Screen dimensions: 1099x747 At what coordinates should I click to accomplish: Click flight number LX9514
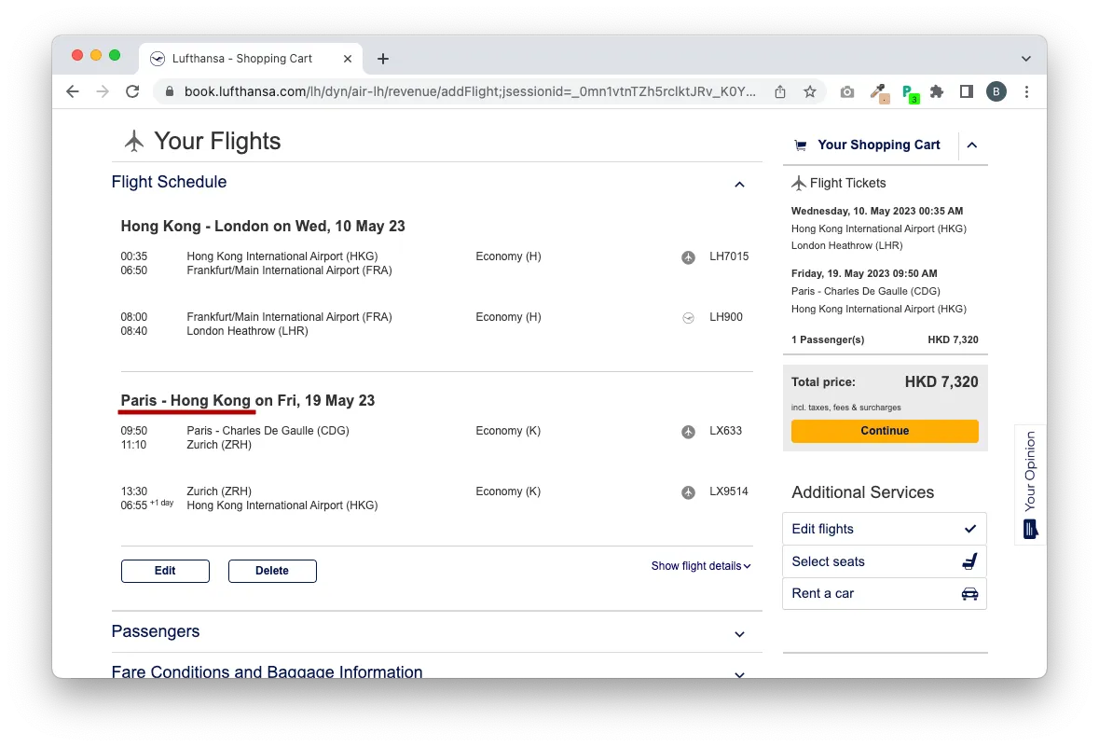[x=728, y=491]
